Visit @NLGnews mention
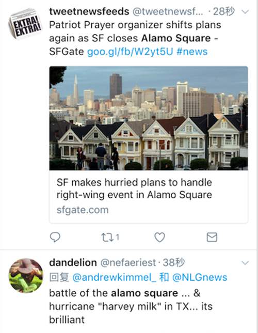This screenshot has width=258, height=333. 200,277
